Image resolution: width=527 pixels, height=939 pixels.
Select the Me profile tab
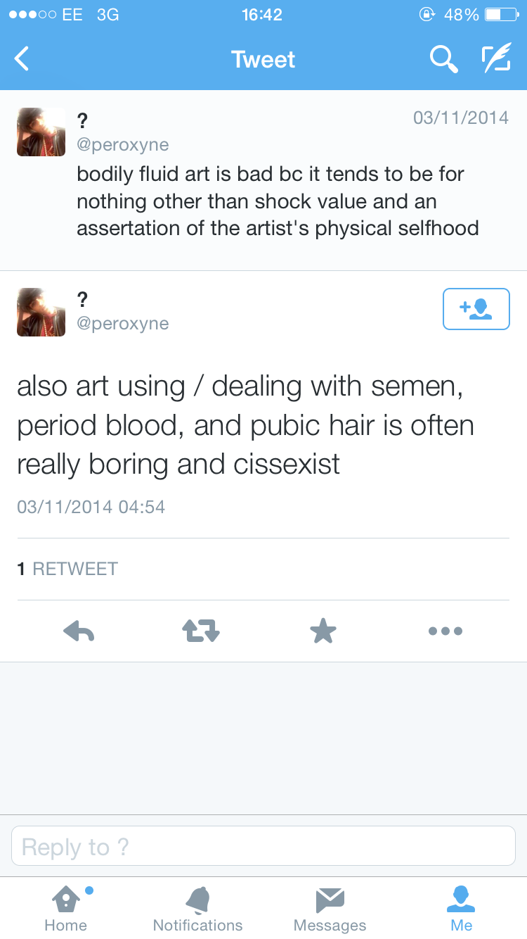462,908
